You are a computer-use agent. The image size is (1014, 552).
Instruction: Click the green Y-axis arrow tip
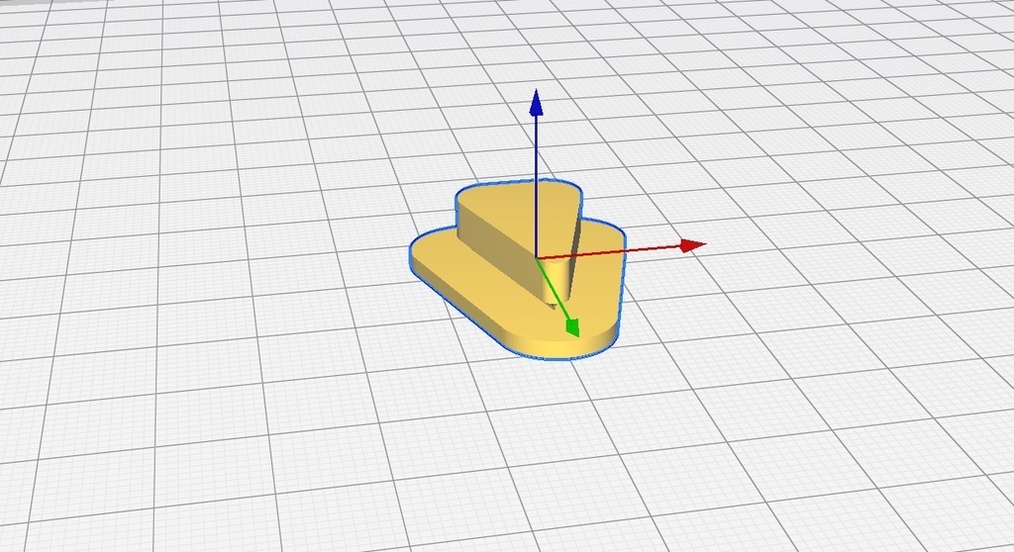click(572, 327)
